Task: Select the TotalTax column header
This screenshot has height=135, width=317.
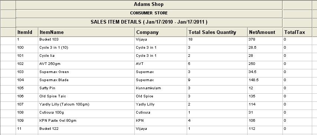Action: [297, 32]
